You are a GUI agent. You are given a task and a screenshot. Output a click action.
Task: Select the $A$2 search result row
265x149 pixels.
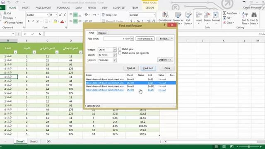pyautogui.click(x=130, y=79)
